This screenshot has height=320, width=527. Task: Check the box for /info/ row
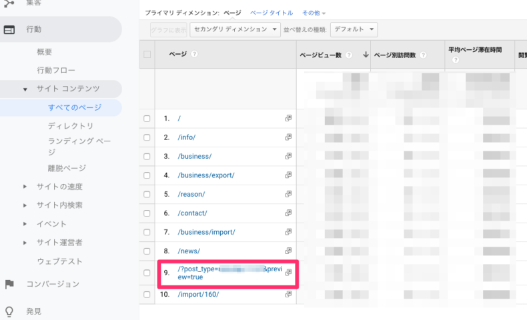point(147,137)
